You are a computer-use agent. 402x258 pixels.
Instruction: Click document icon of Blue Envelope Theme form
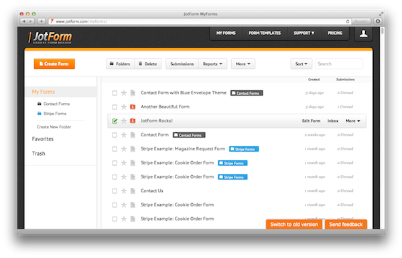click(133, 93)
